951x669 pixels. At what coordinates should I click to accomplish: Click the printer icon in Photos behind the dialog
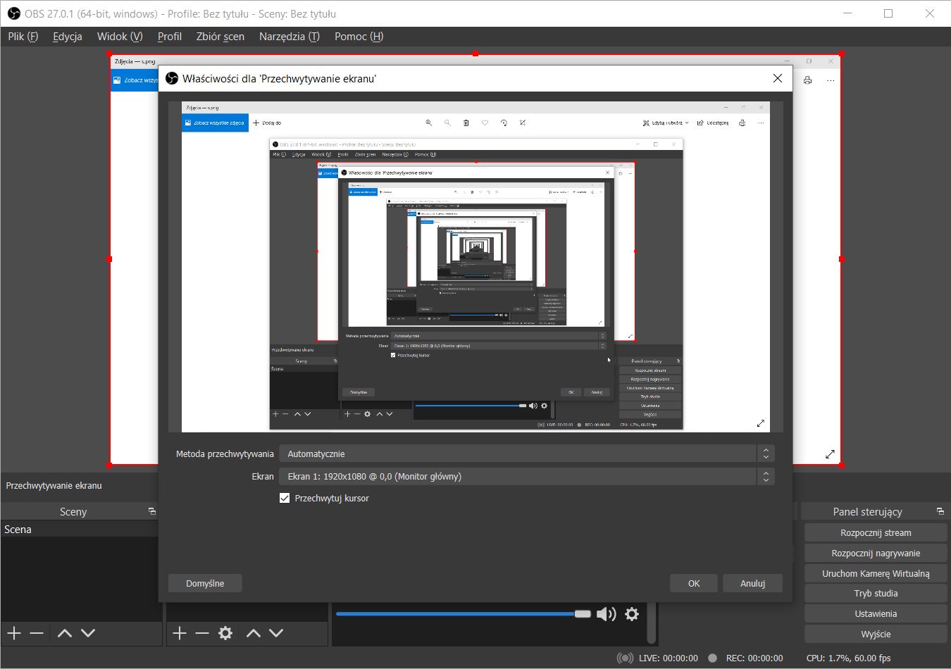click(x=807, y=80)
